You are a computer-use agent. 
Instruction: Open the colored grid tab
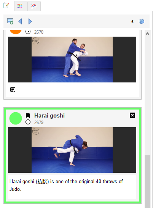point(19,6)
